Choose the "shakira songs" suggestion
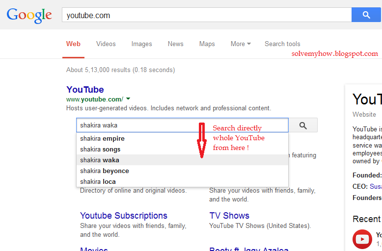Screen dimensions: 382x251 pyautogui.click(x=100, y=149)
